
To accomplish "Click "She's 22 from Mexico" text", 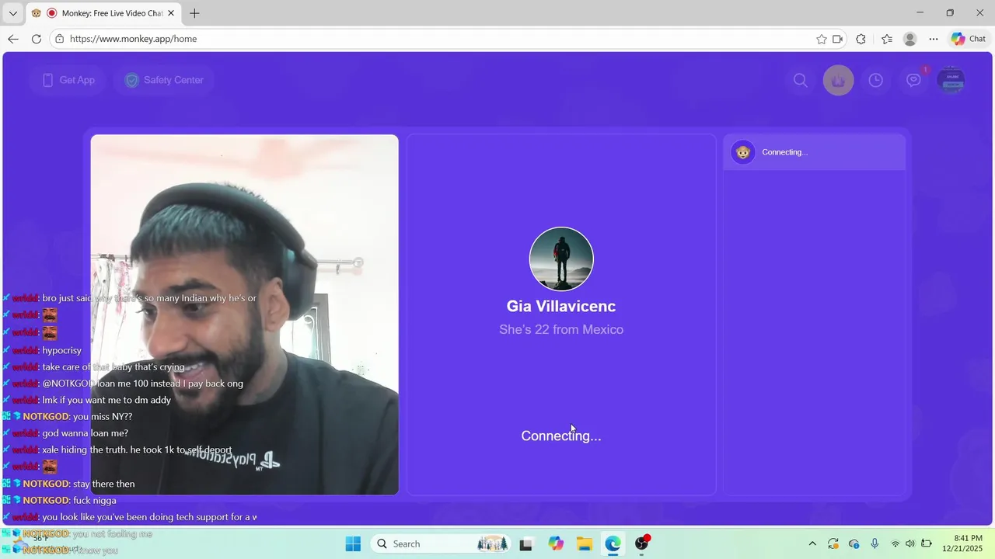I will tap(561, 329).
